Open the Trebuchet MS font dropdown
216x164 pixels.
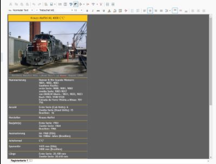tap(54, 11)
